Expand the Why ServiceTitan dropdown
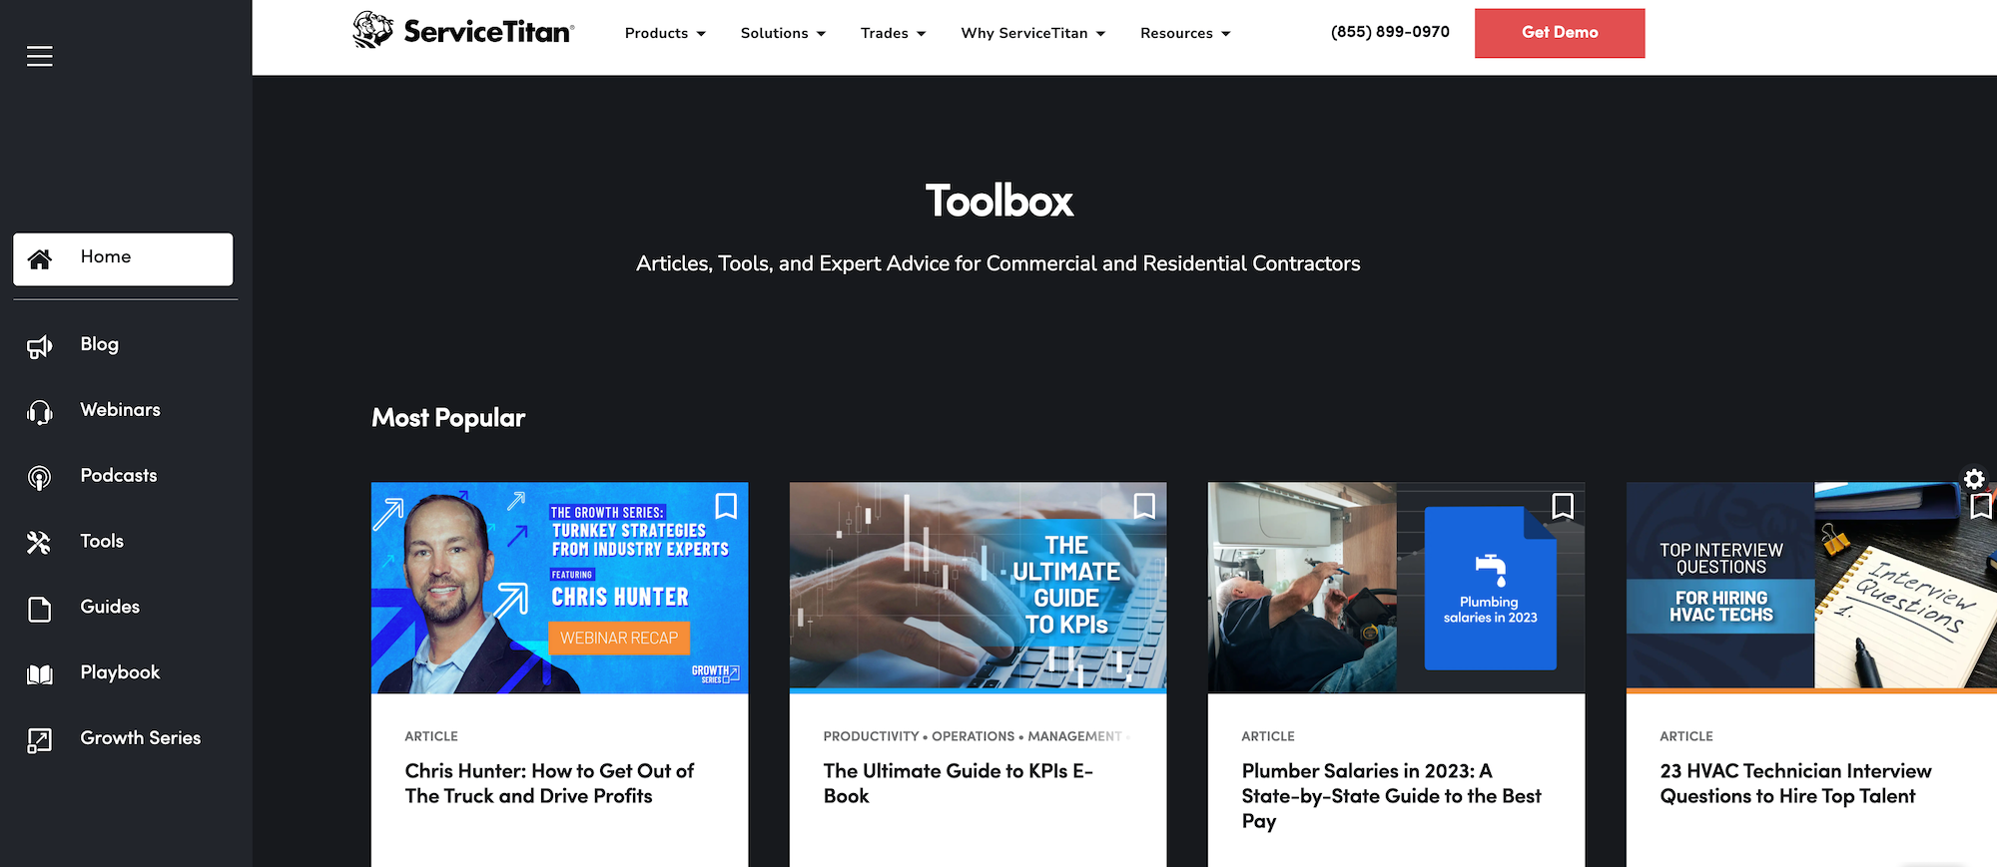 pyautogui.click(x=1032, y=33)
